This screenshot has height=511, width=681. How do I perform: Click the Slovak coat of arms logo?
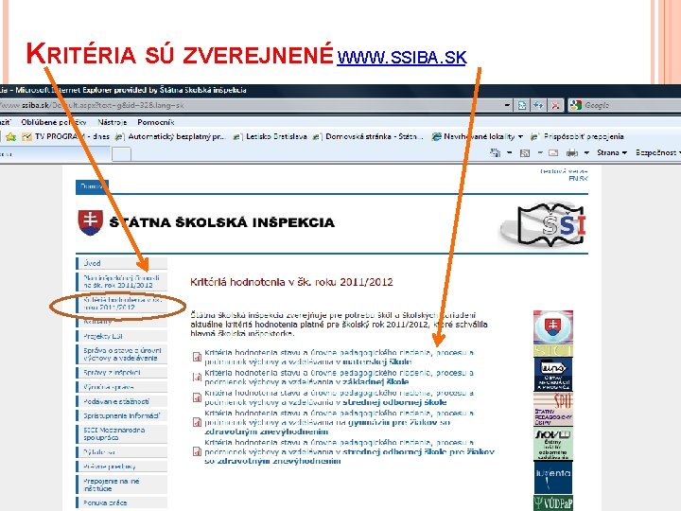point(91,222)
